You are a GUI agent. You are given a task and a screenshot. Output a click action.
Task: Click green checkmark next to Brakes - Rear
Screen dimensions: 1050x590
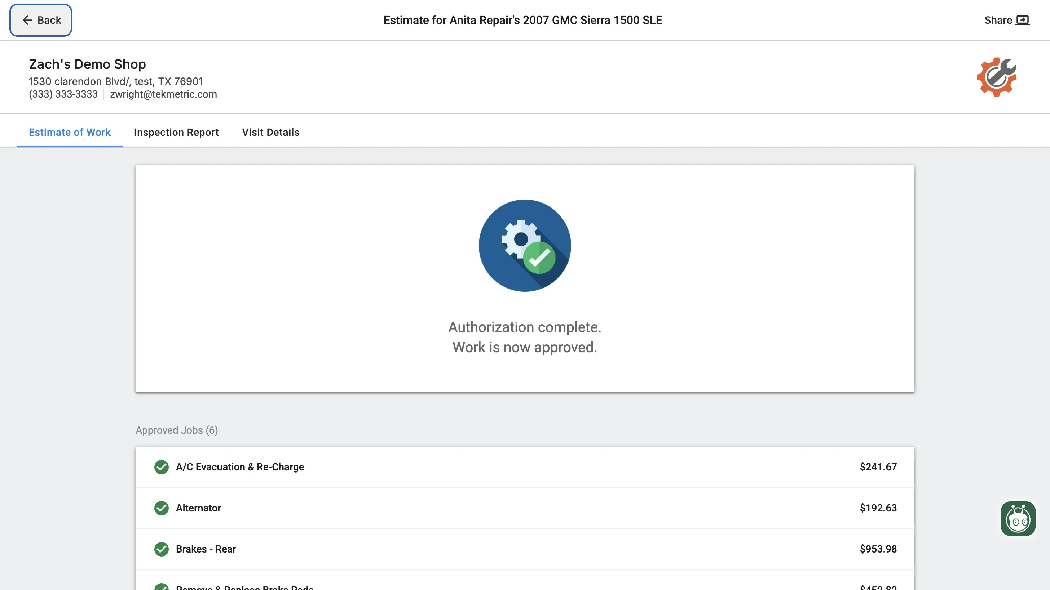162,549
